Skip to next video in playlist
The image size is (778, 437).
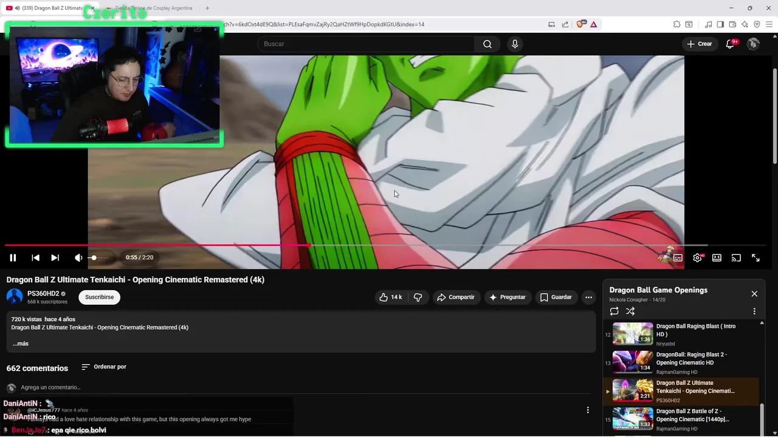click(x=55, y=258)
